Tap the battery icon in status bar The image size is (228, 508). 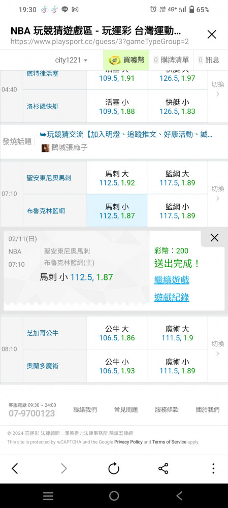(x=192, y=10)
